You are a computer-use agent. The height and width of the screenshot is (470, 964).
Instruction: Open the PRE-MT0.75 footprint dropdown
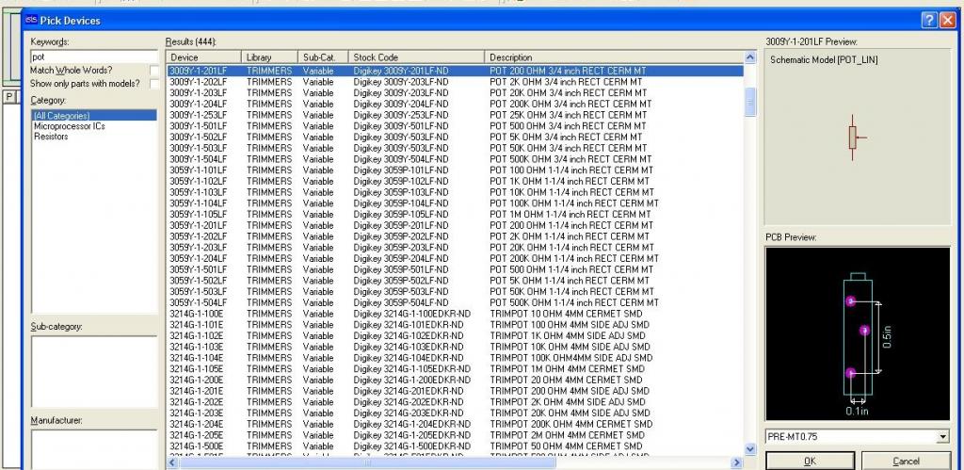tap(942, 437)
